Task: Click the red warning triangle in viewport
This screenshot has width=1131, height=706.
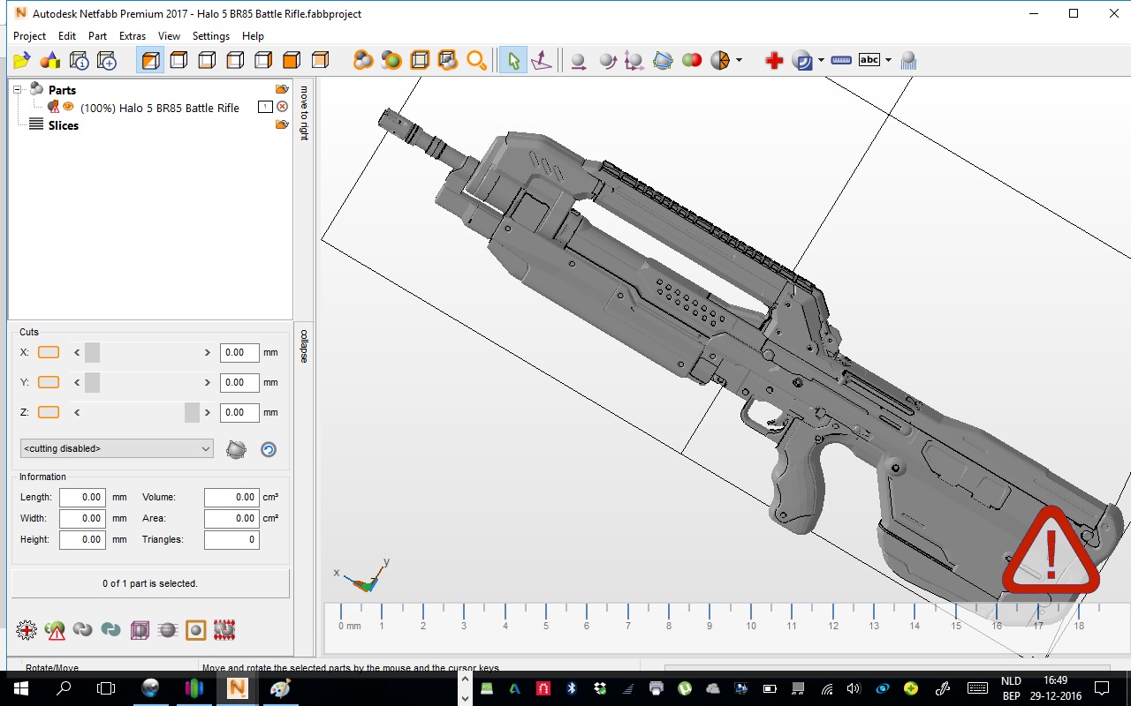Action: click(1051, 550)
